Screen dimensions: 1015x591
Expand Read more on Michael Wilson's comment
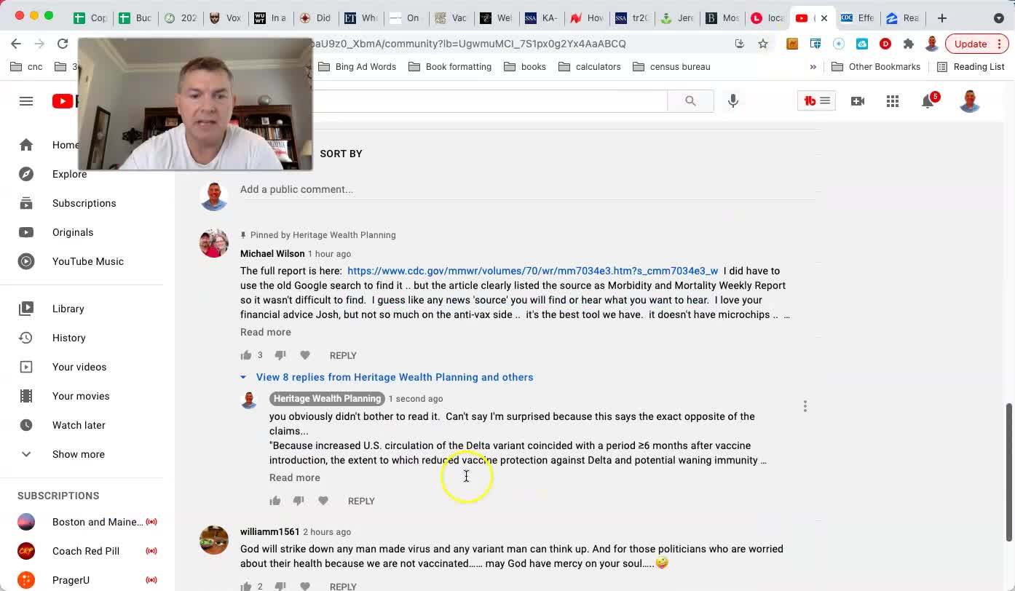[266, 332]
